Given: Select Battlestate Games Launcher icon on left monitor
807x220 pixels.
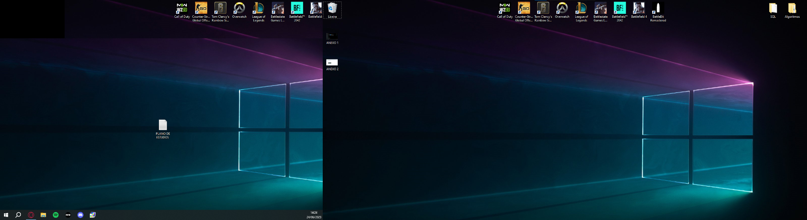Looking at the screenshot, I should point(277,12).
